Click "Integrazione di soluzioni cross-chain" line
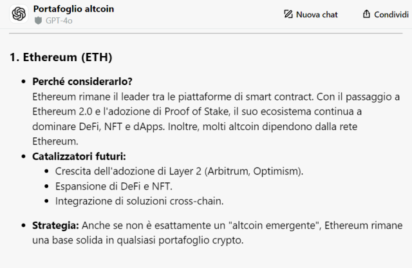This screenshot has height=268, width=412. [139, 201]
